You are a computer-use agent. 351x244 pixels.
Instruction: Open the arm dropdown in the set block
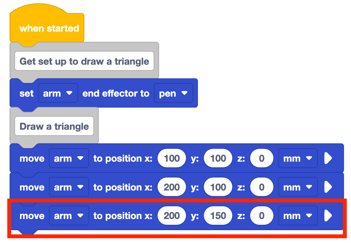[58, 94]
